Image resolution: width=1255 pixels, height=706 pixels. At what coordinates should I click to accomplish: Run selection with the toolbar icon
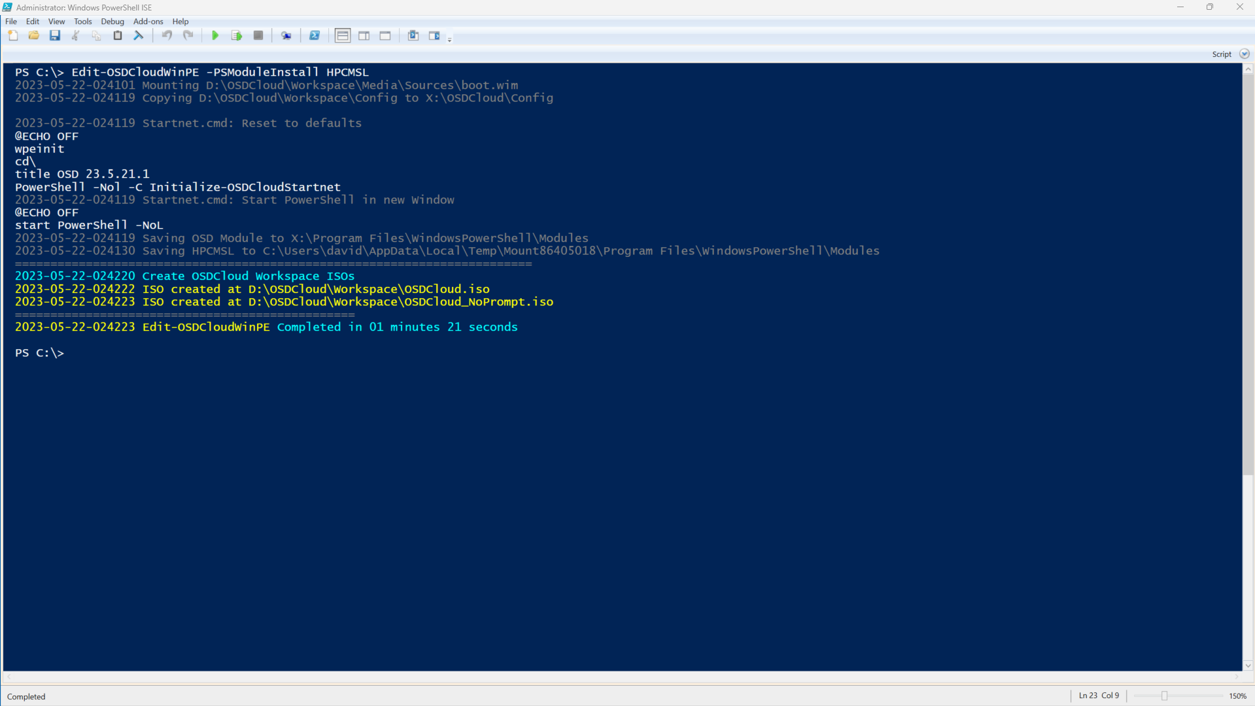point(237,36)
